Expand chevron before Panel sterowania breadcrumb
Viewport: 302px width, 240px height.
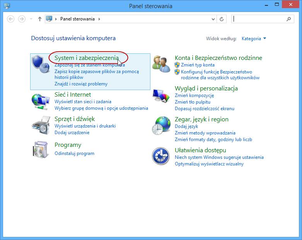pos(56,19)
